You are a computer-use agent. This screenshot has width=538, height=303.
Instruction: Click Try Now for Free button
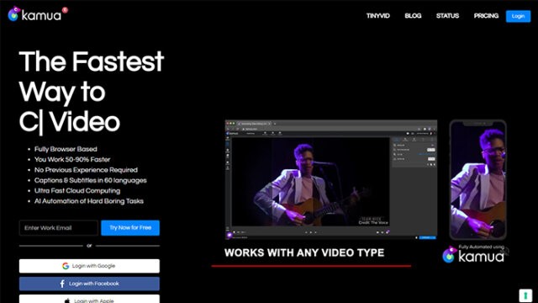(130, 228)
